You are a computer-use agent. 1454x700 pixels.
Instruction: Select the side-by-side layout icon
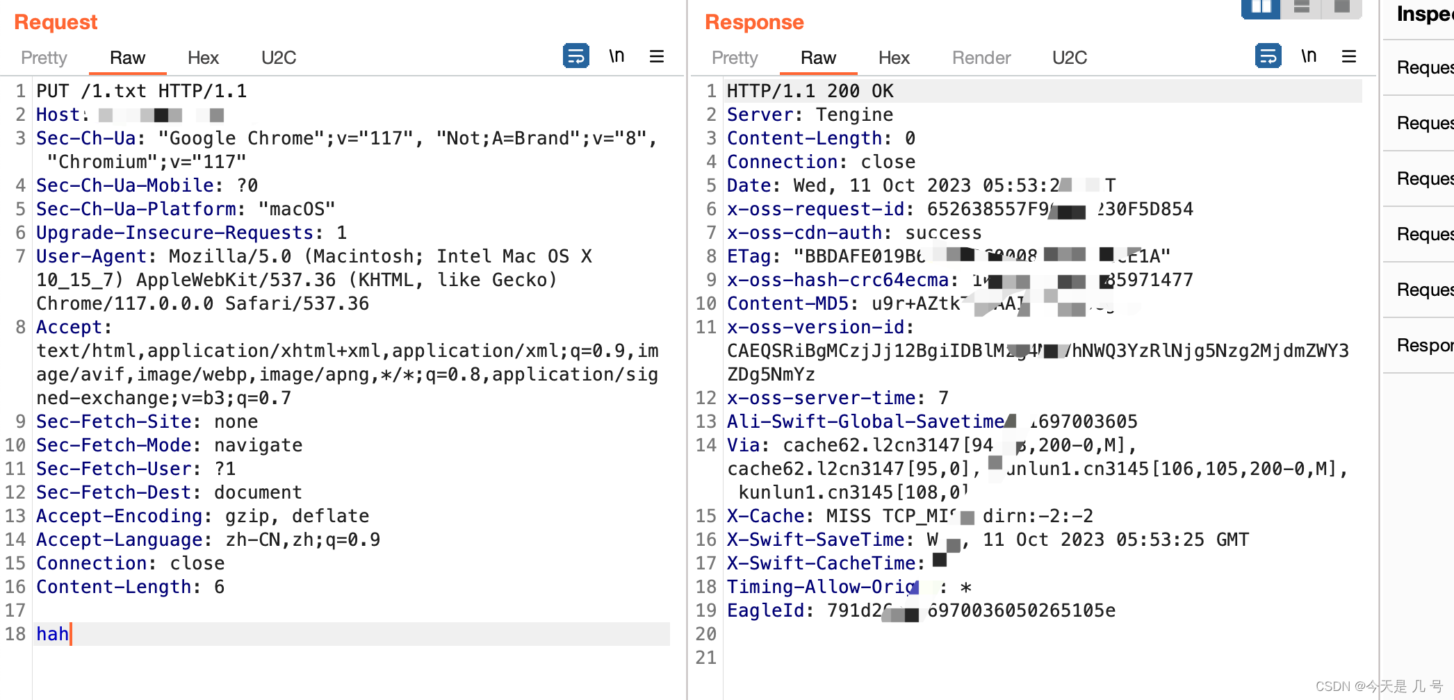coord(1261,8)
